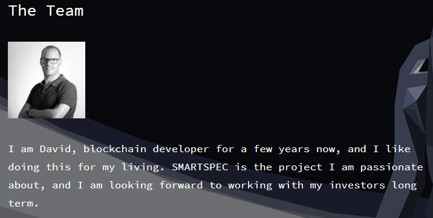Click the word "blockchain" in the bio
The height and width of the screenshot is (218, 433).
115,149
